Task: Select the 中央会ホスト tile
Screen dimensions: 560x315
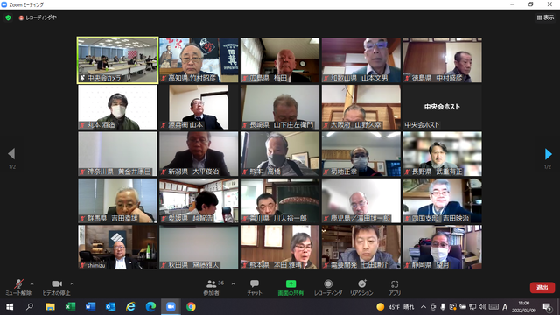Action: [442, 107]
